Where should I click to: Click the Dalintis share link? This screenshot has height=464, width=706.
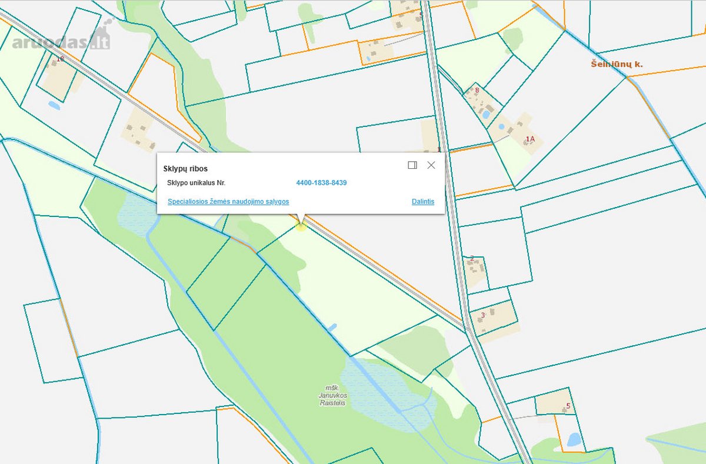coord(423,201)
